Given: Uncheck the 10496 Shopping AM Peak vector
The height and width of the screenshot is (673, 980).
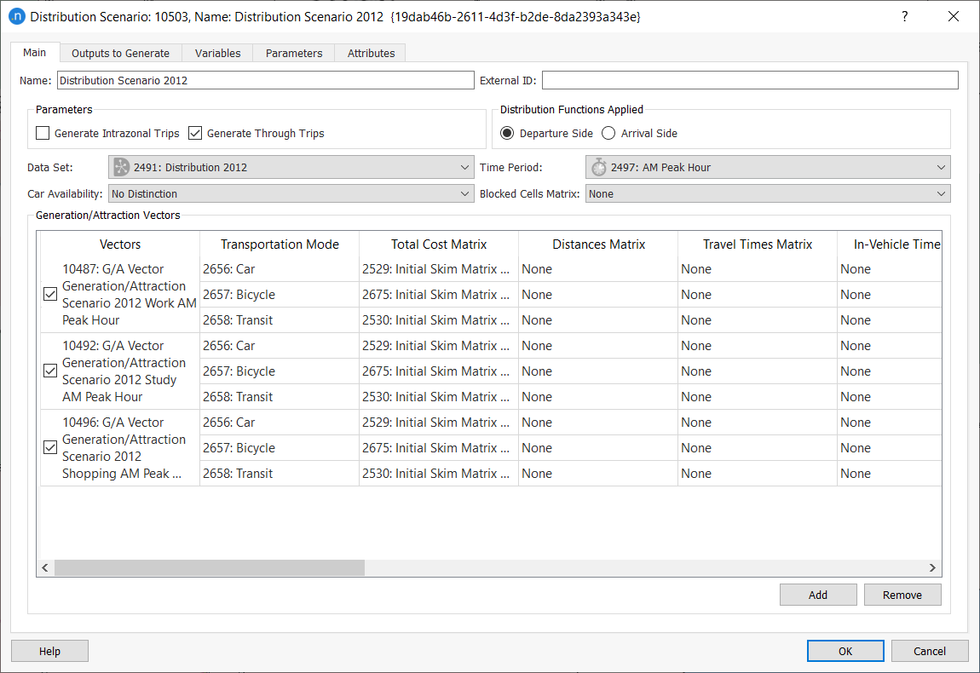Looking at the screenshot, I should point(50,447).
